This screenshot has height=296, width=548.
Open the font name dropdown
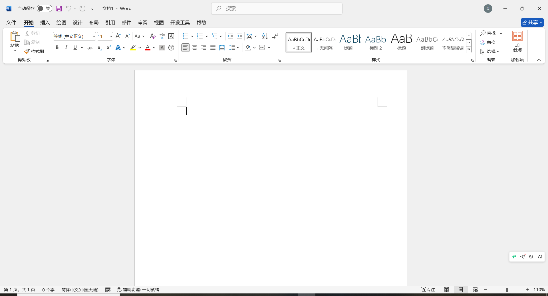94,36
